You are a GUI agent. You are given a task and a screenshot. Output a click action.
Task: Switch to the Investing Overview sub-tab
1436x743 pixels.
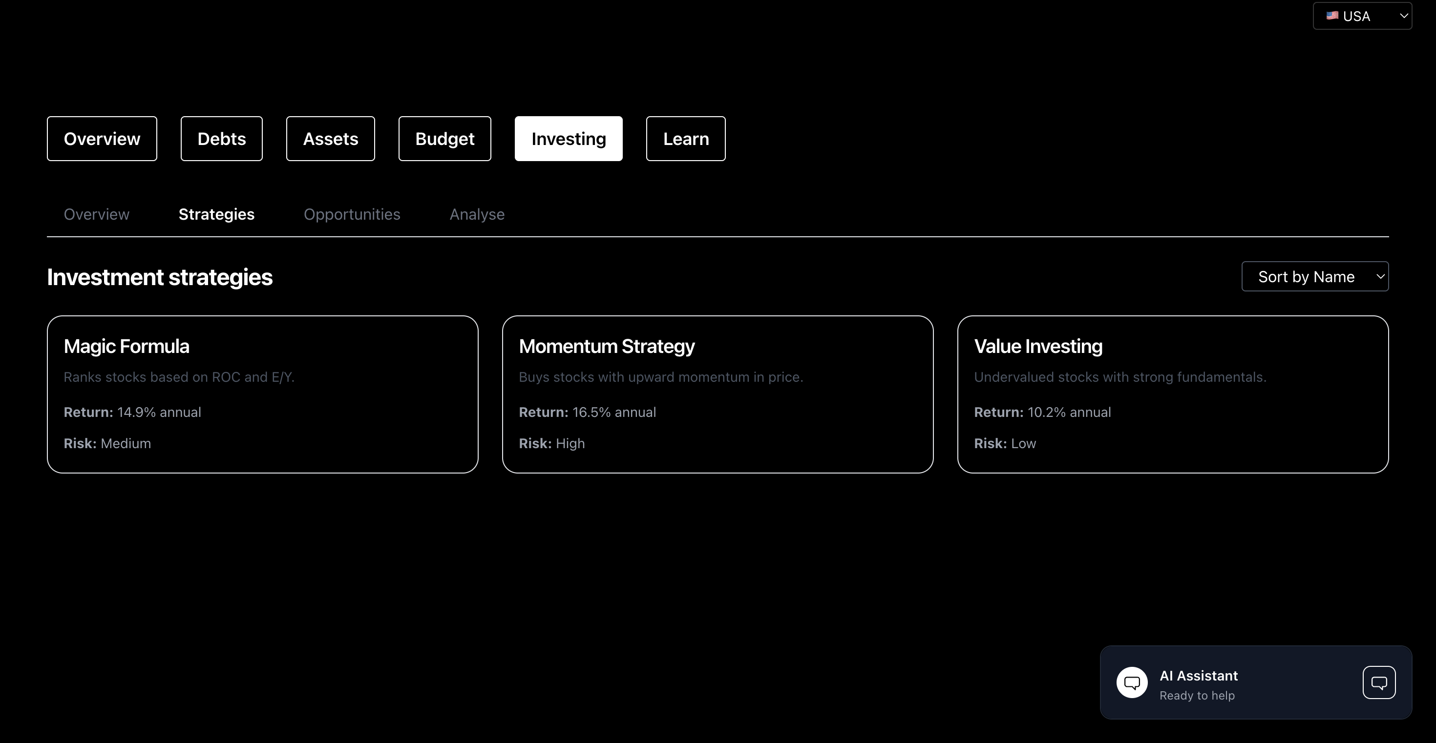point(96,214)
